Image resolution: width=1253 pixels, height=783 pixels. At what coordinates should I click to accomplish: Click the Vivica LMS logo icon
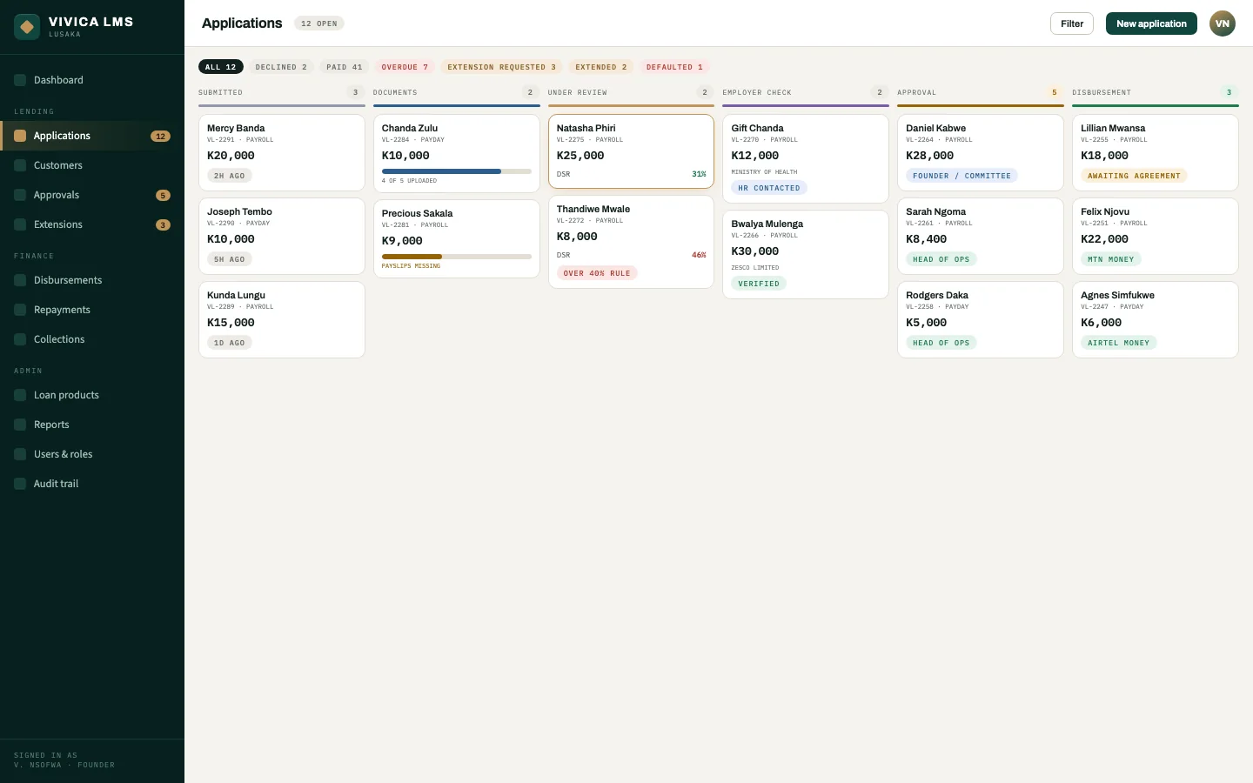coord(27,27)
